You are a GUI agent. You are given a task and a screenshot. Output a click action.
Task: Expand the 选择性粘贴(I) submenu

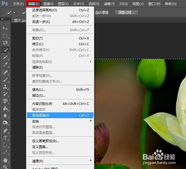[91, 62]
